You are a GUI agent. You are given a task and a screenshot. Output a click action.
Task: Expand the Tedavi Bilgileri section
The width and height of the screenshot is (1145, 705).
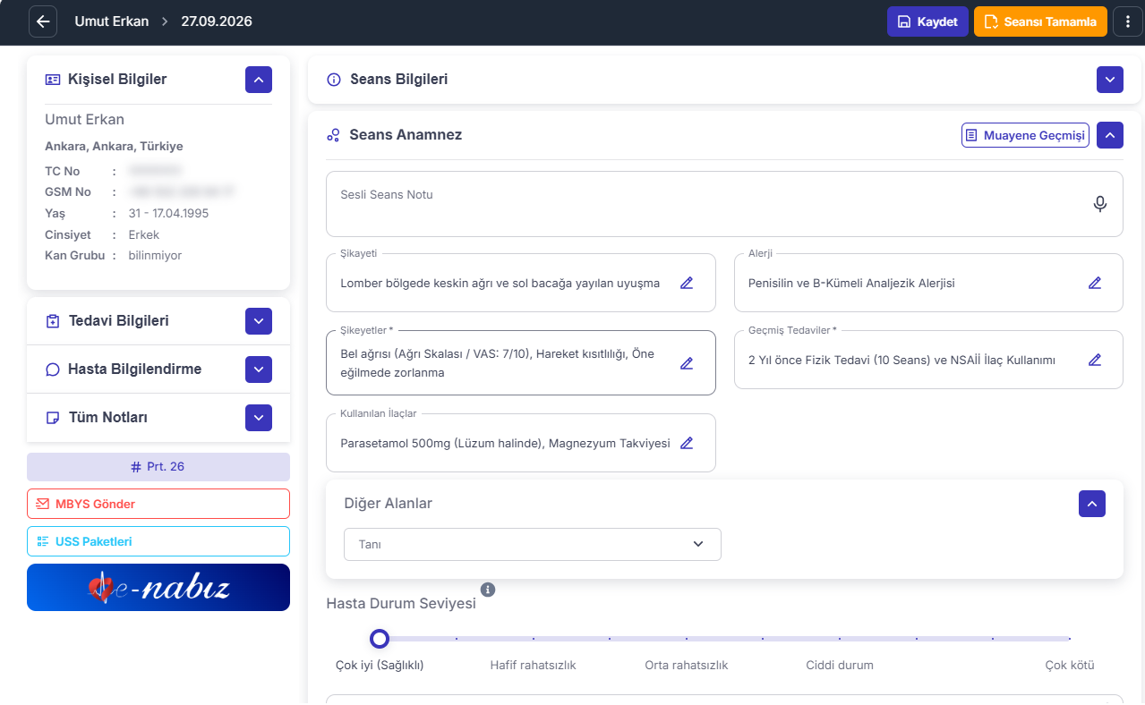(x=259, y=321)
